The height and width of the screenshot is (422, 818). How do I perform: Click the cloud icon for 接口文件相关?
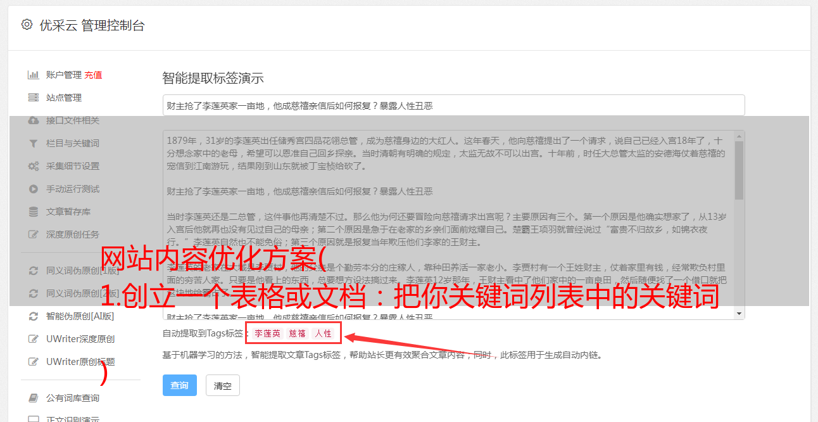[34, 120]
